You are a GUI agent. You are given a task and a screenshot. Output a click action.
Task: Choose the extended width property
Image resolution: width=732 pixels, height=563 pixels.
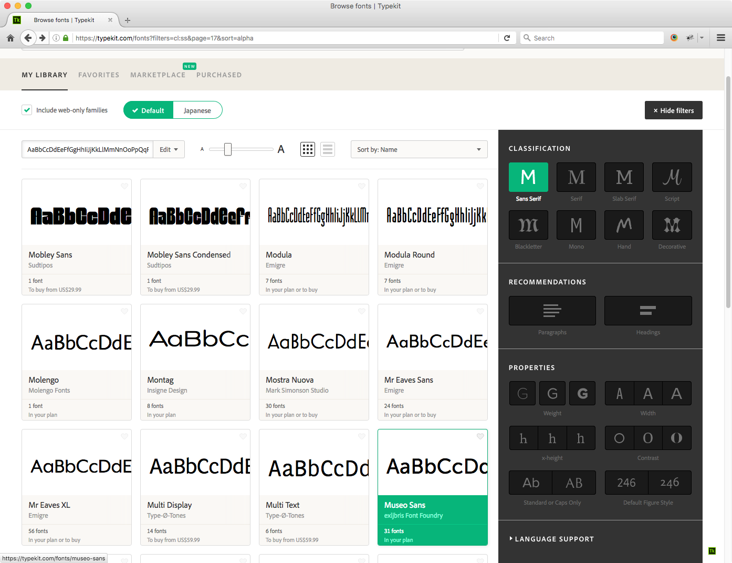677,393
